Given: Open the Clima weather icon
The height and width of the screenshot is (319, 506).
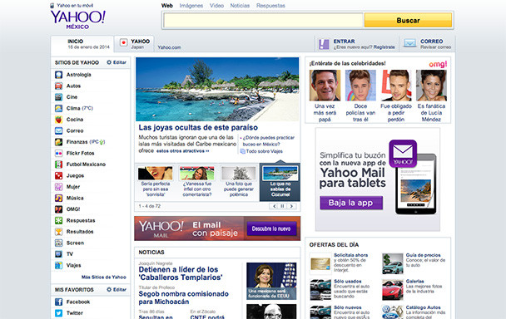Looking at the screenshot, I should coord(58,108).
